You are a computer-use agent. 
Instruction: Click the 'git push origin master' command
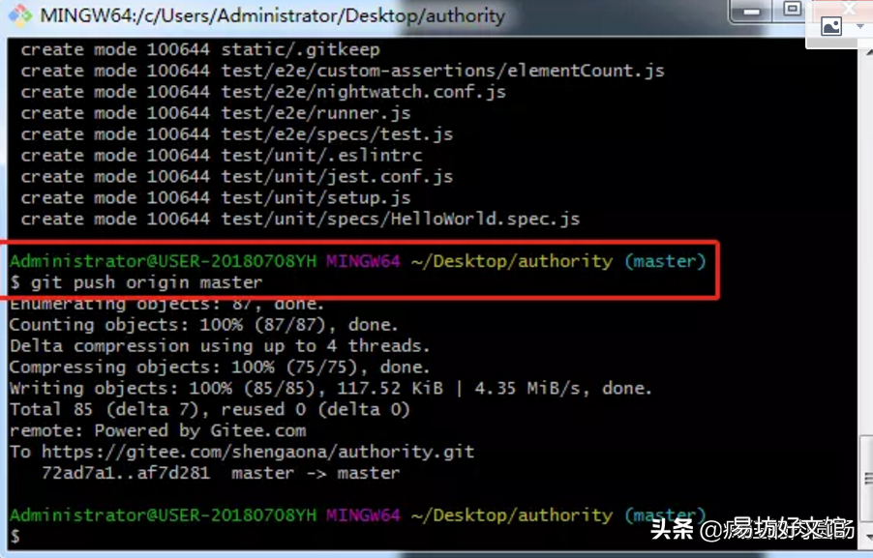[x=146, y=282]
